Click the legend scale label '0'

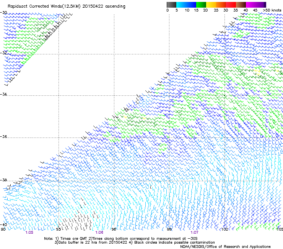click(168, 10)
